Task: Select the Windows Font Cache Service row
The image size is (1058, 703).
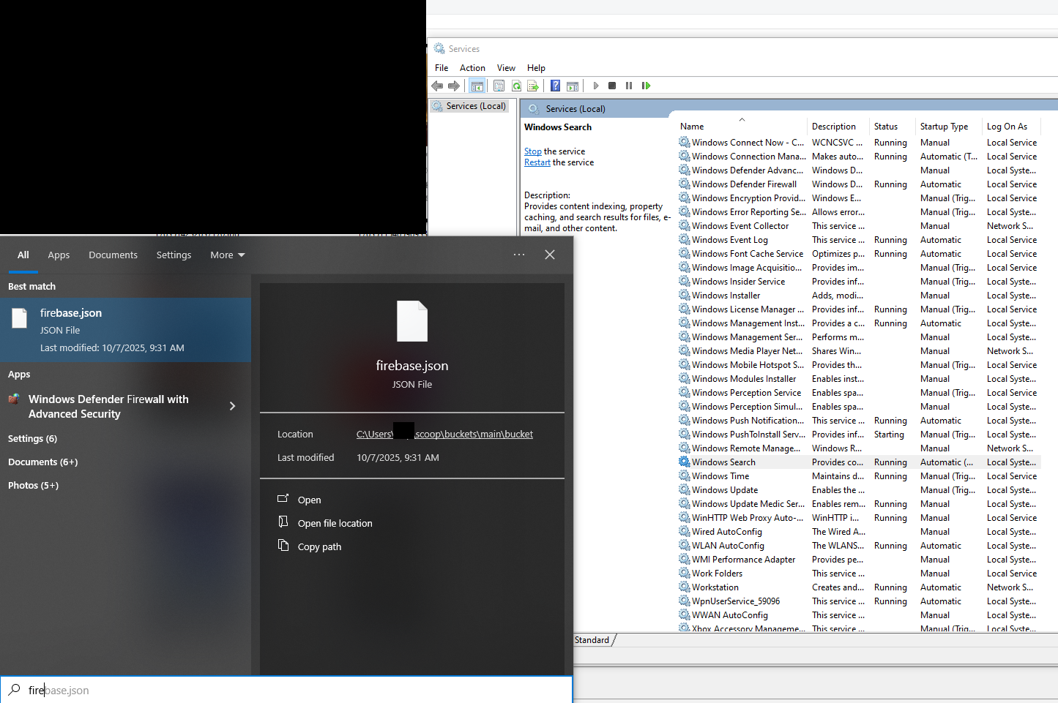Action: 860,254
